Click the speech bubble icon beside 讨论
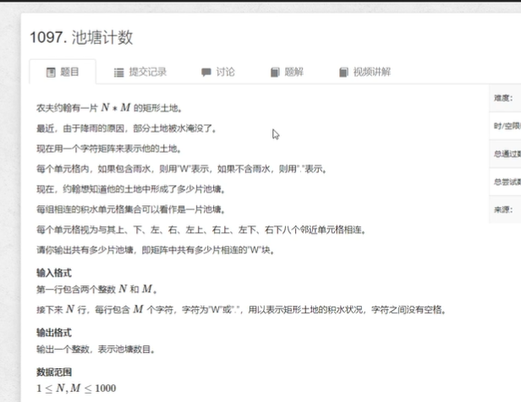Viewport: 521px width, 402px height. point(206,73)
